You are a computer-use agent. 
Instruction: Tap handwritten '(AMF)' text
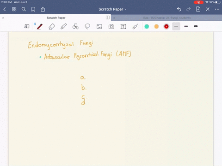coord(123,53)
